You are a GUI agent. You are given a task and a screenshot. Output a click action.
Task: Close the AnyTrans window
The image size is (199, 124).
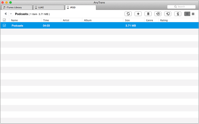pos(2,2)
